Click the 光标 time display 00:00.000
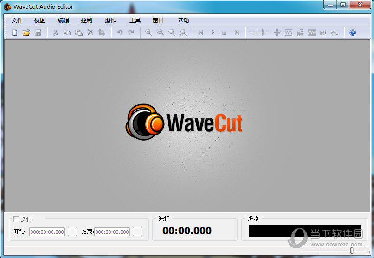 click(x=187, y=231)
